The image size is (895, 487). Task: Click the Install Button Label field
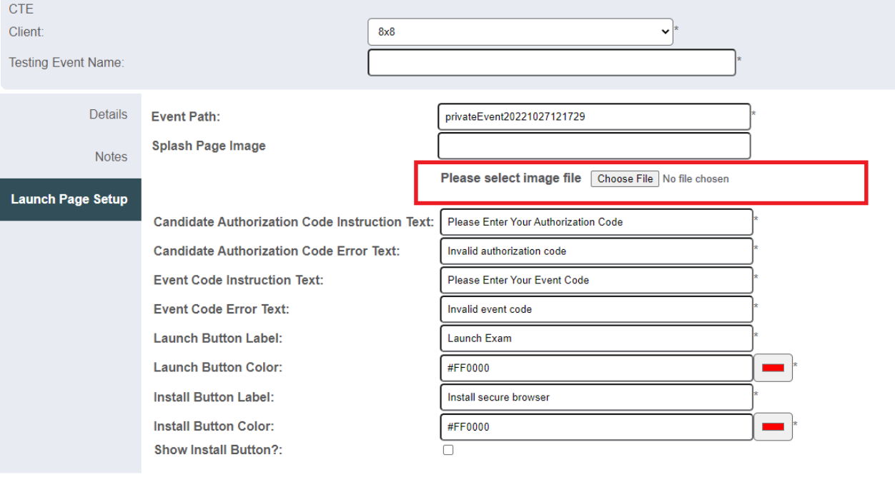click(595, 397)
